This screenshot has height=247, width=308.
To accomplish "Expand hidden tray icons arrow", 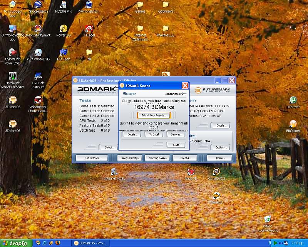I will pyautogui.click(x=270, y=243).
